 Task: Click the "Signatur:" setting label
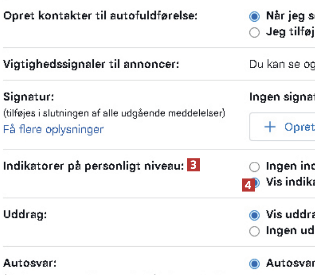pyautogui.click(x=29, y=97)
